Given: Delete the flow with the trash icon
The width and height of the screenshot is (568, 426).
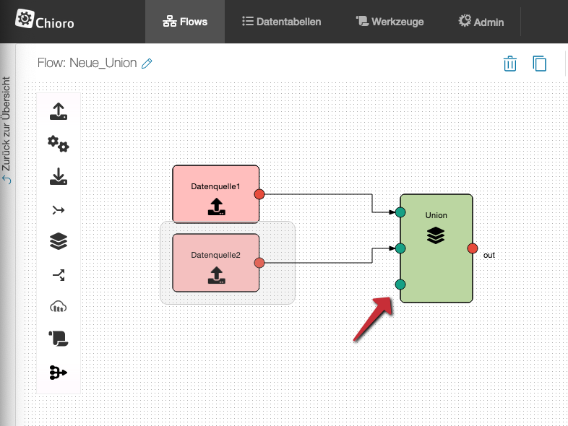Looking at the screenshot, I should (x=510, y=64).
